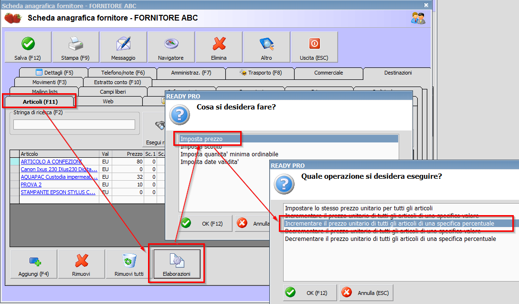Switch to Mailing lists tab

[45, 91]
